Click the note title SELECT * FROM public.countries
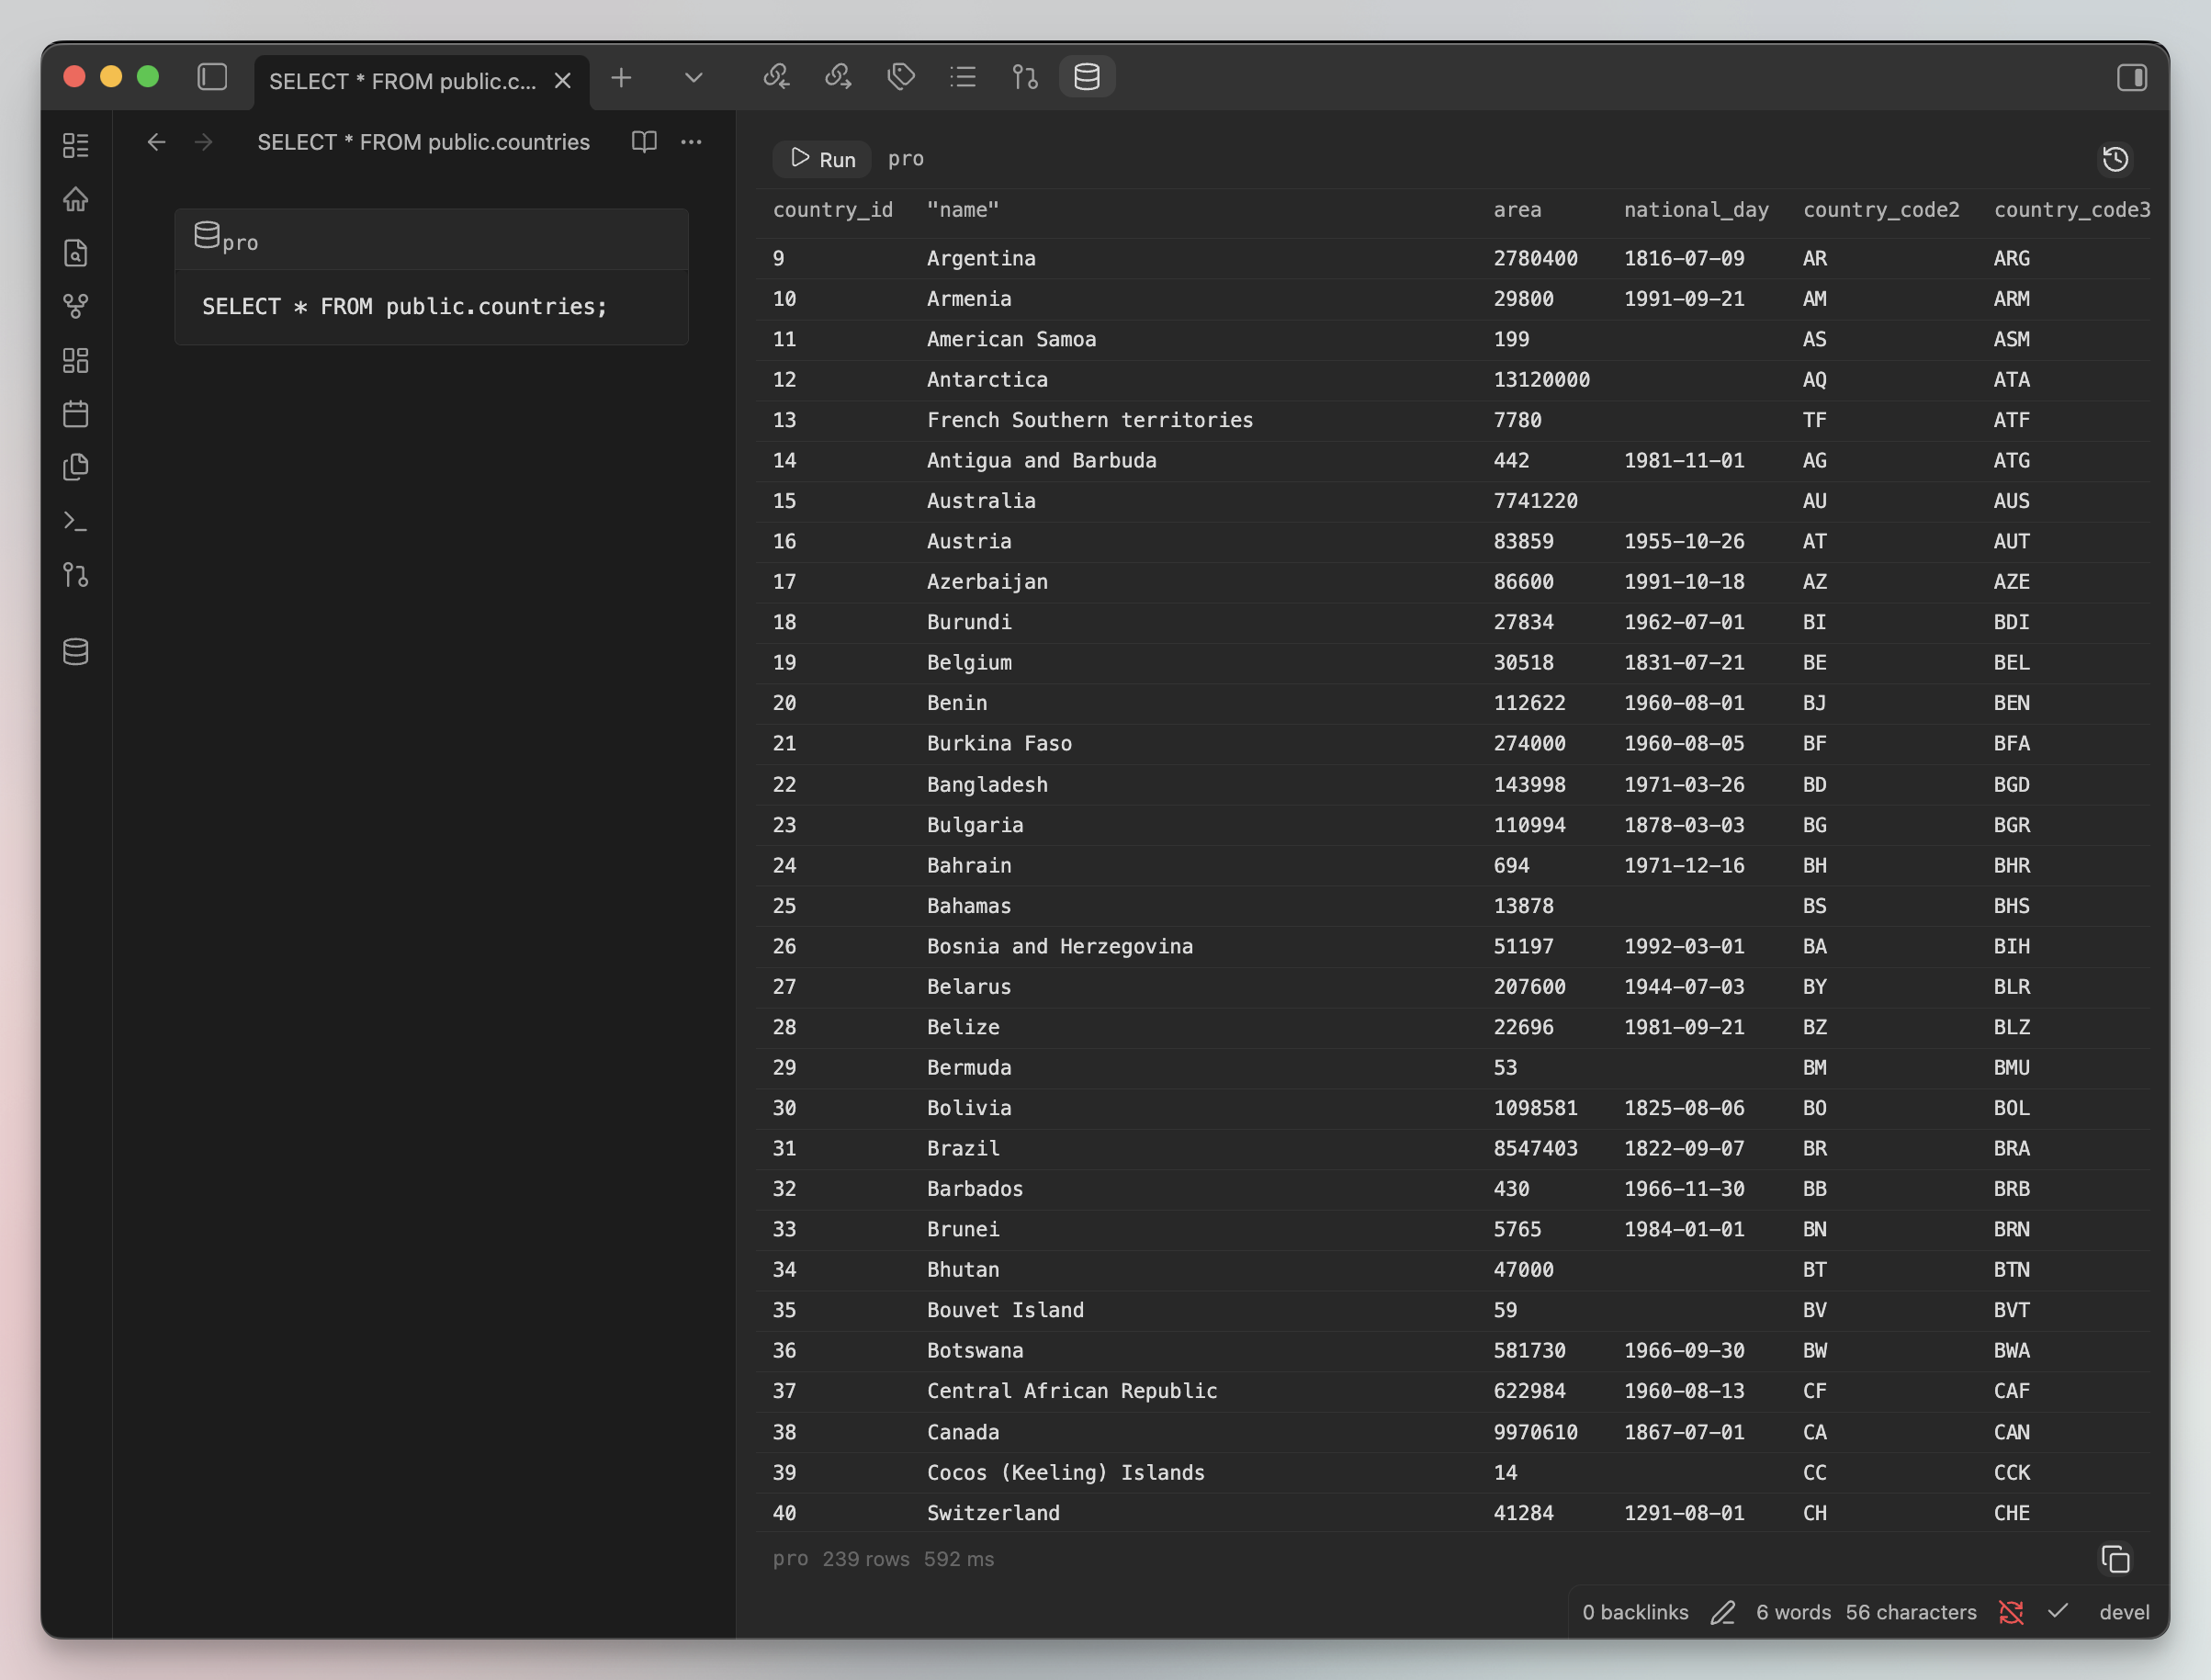2211x1680 pixels. click(x=424, y=142)
